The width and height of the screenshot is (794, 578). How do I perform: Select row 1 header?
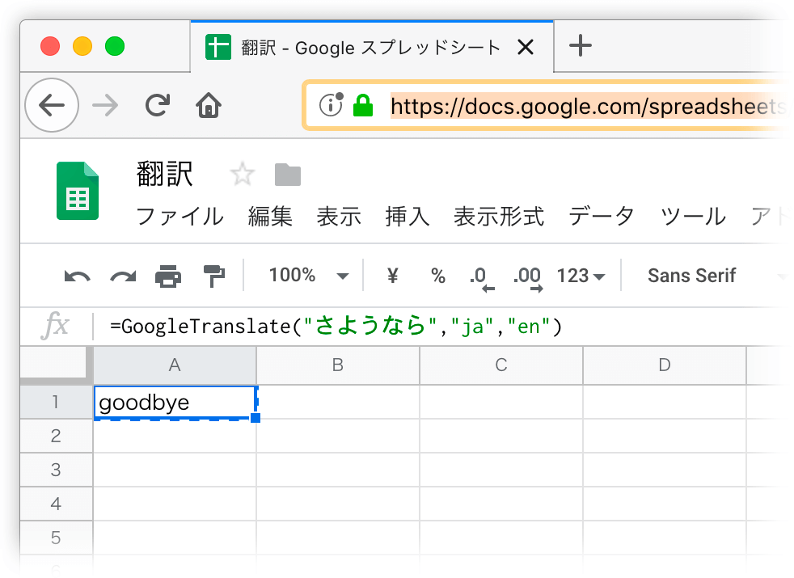click(x=57, y=402)
